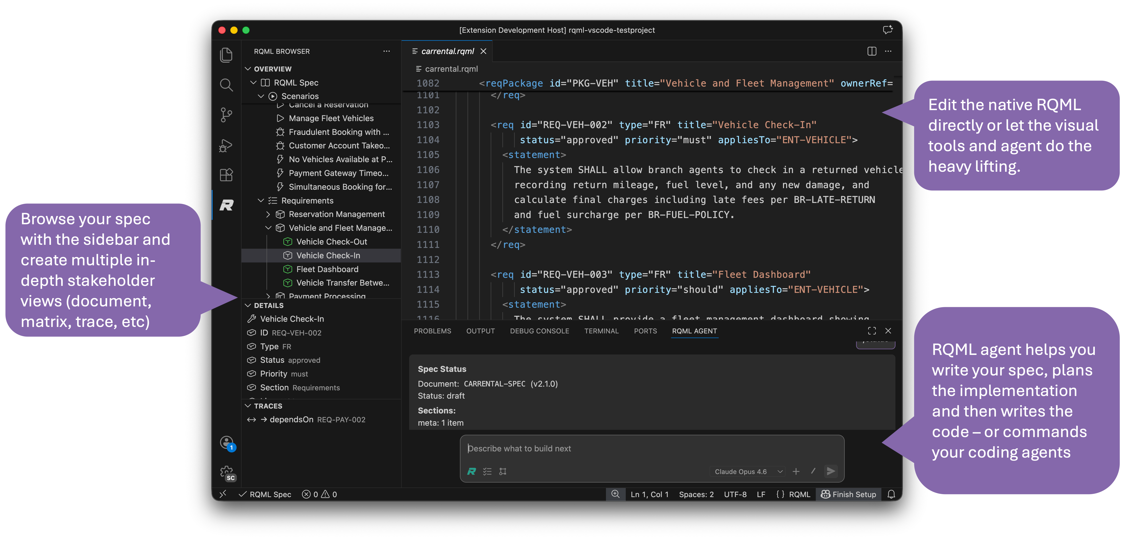Open Source Control from the activity bar

pos(226,115)
